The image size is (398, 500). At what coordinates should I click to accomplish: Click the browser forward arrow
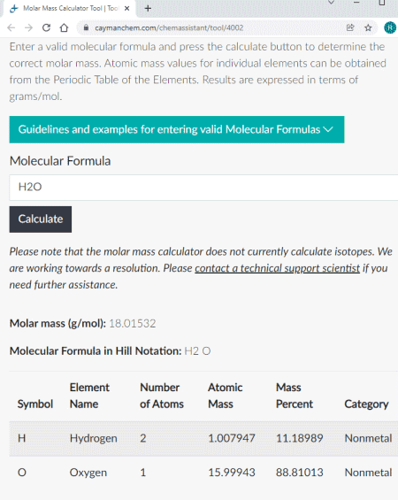28,28
